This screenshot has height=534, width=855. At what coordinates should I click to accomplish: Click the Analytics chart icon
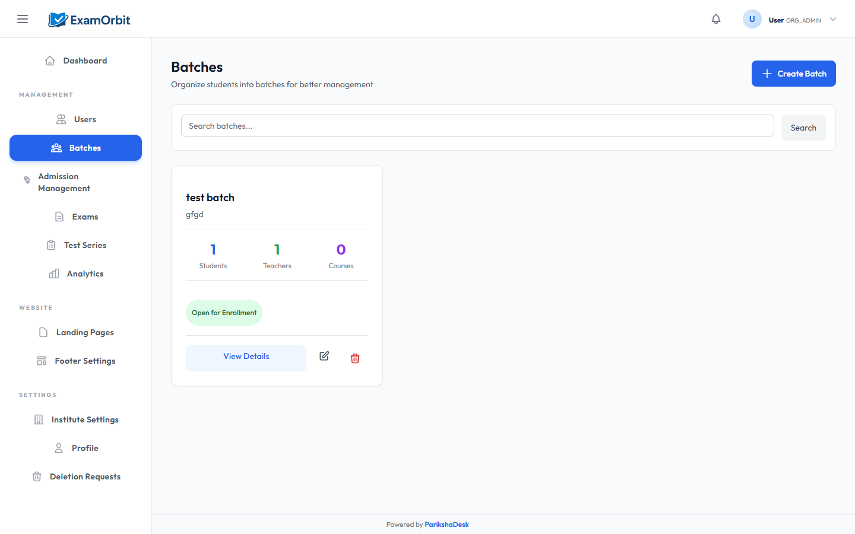pos(54,274)
